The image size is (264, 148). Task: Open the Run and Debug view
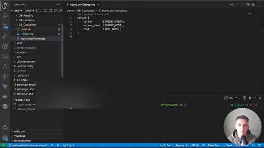point(5,36)
